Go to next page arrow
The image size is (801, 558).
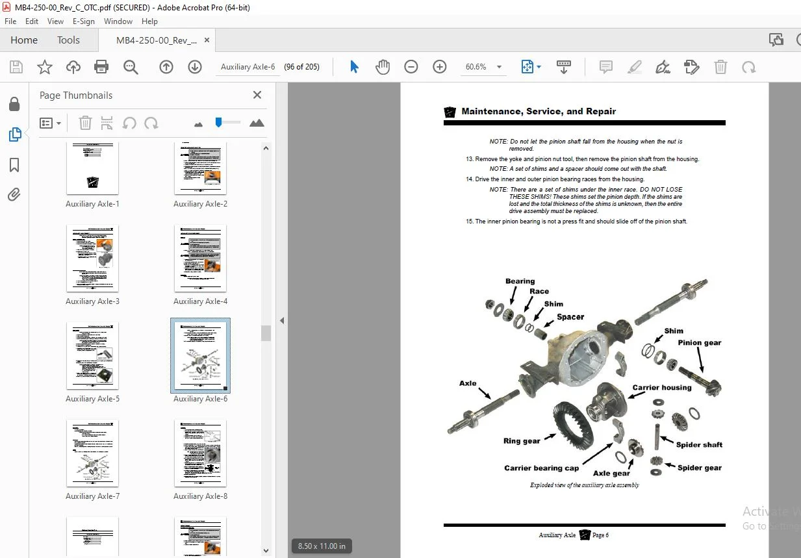pyautogui.click(x=195, y=67)
